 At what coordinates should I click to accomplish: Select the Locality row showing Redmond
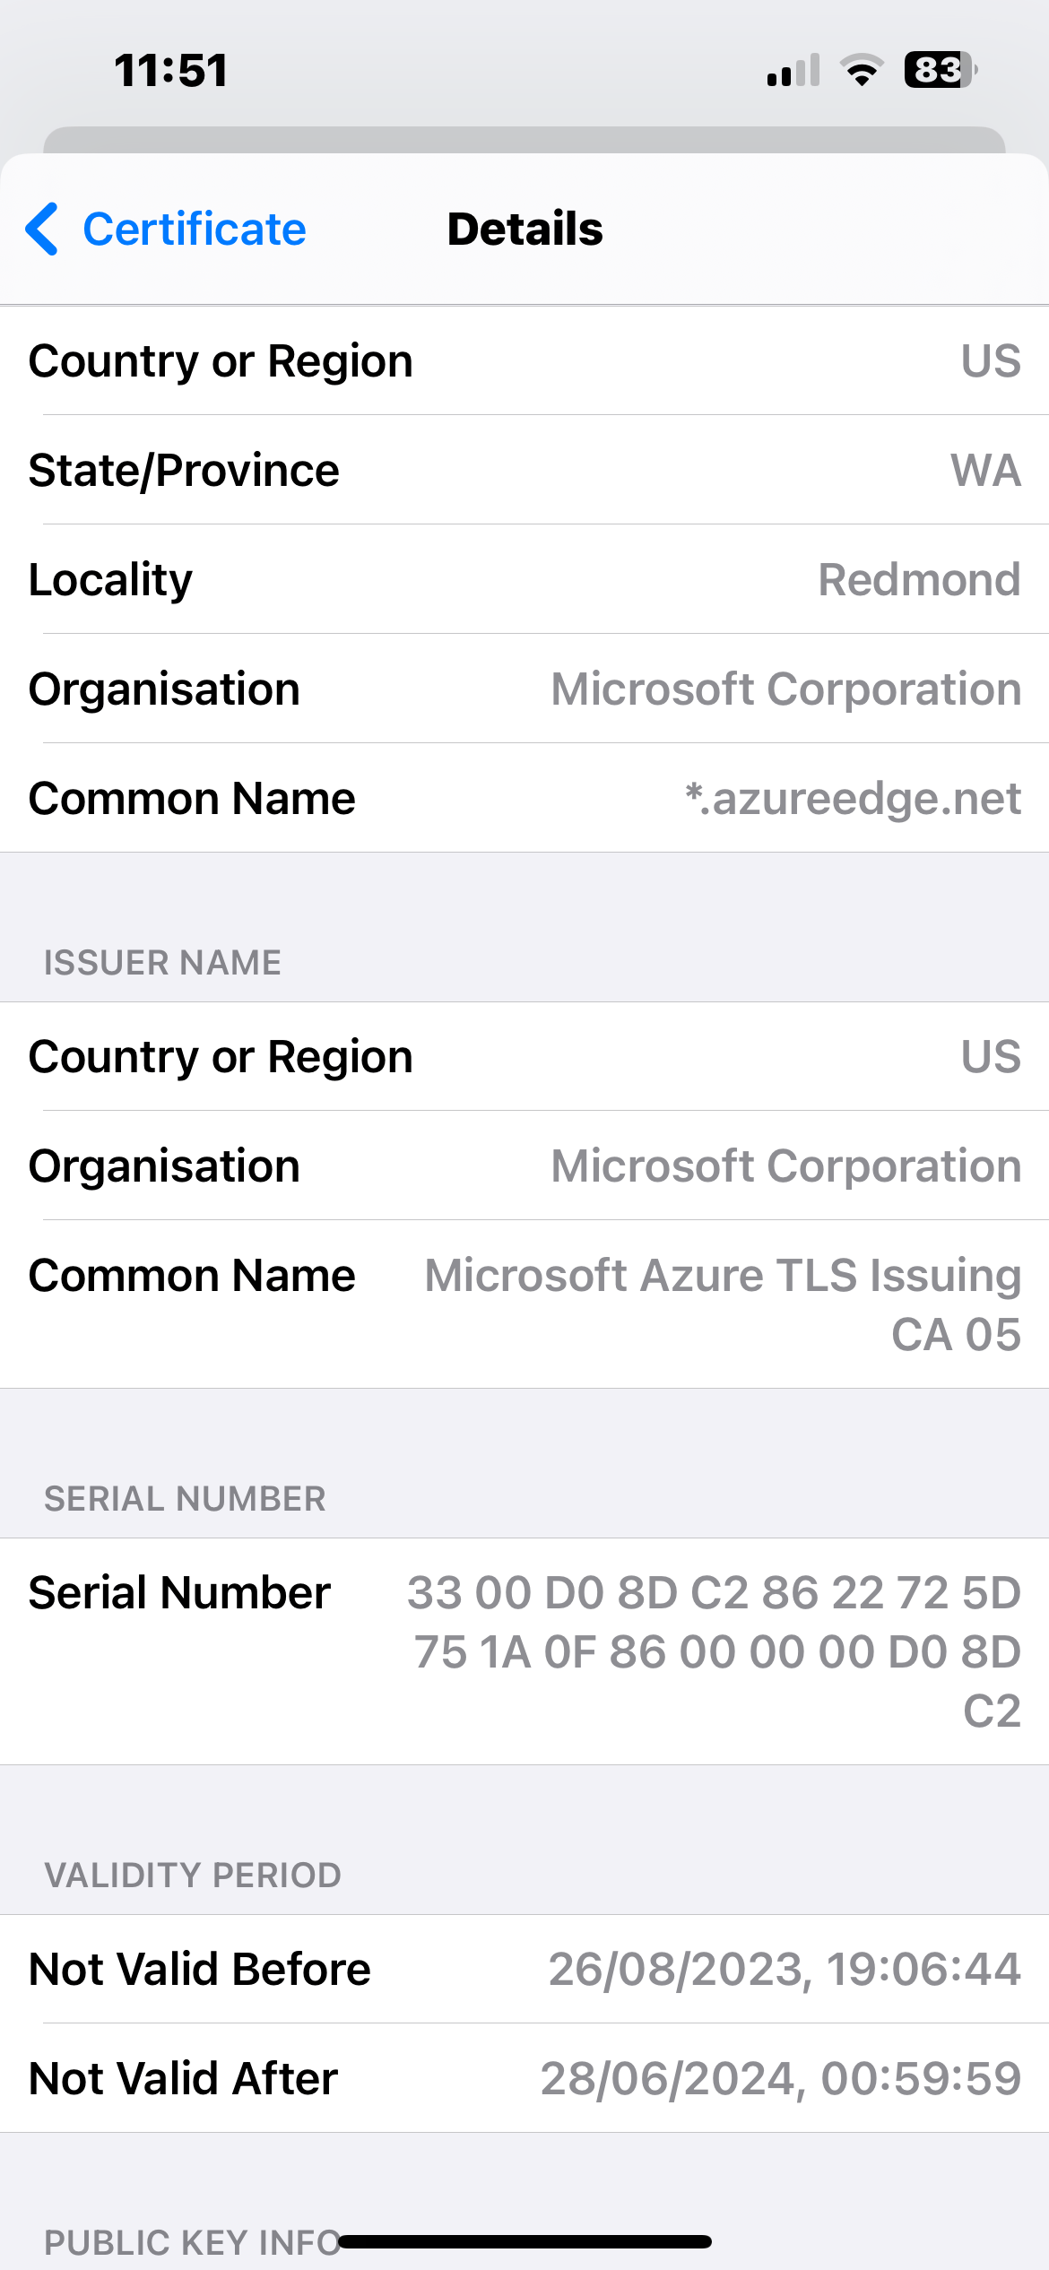(x=524, y=578)
